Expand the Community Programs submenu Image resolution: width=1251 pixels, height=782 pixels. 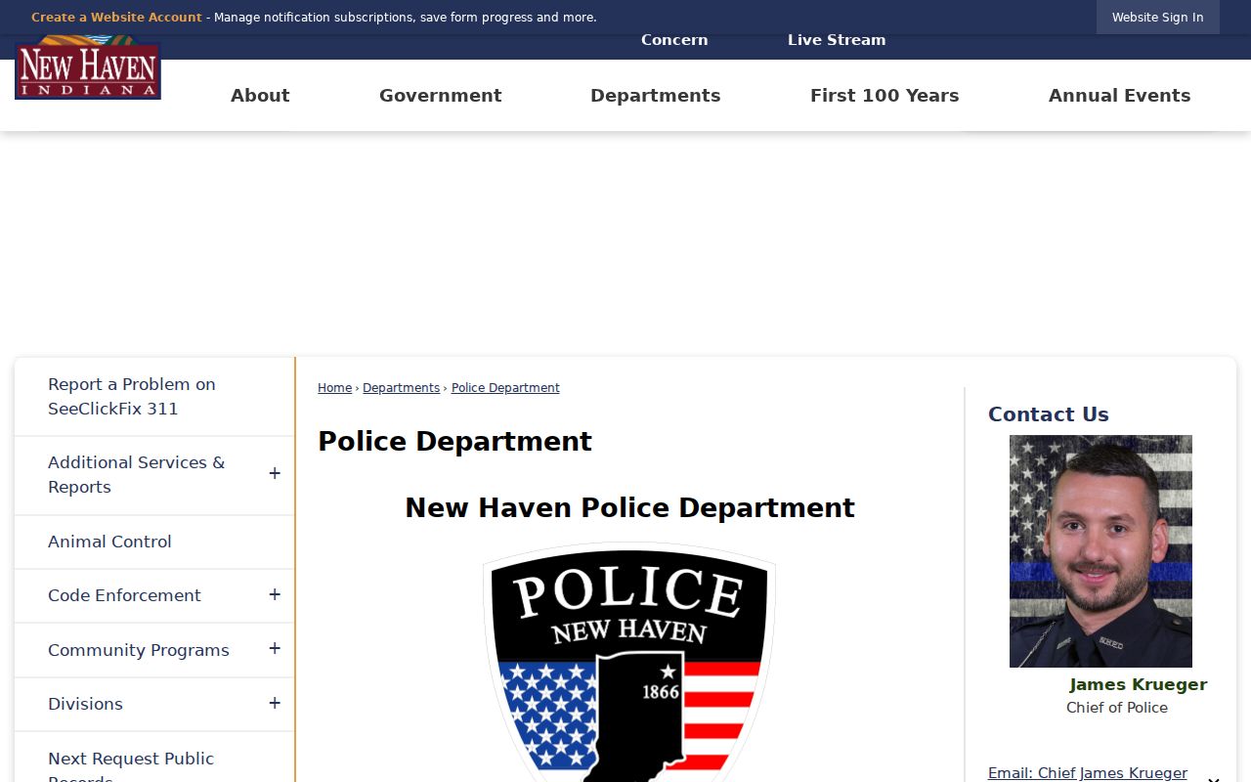point(275,649)
